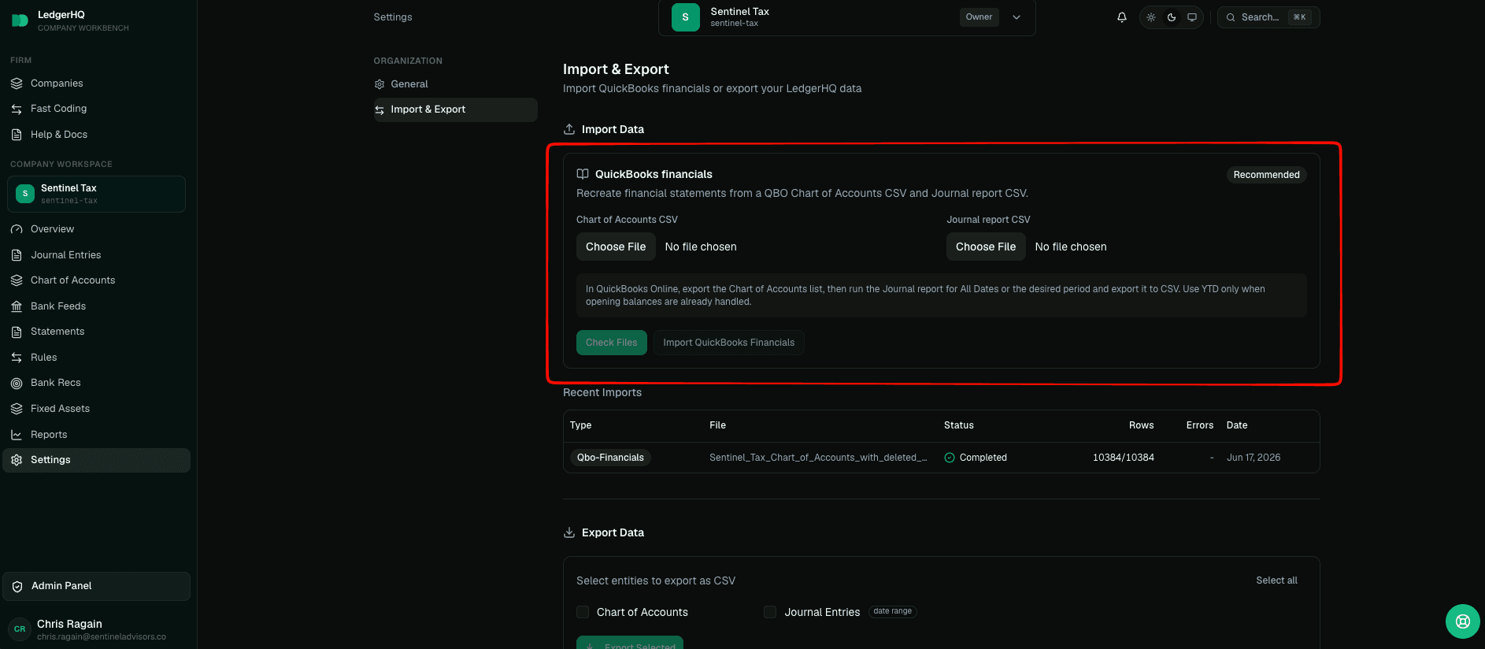Select Import & Export settings tab
Image resolution: width=1485 pixels, height=649 pixels.
[x=455, y=109]
